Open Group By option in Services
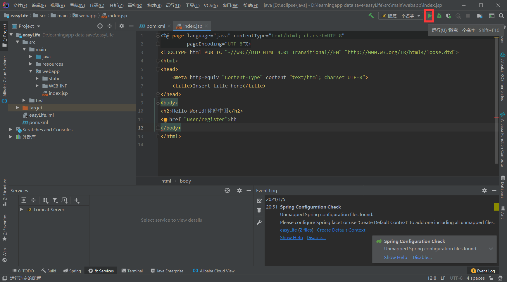Viewport: 507px width, 282px height. 45,200
